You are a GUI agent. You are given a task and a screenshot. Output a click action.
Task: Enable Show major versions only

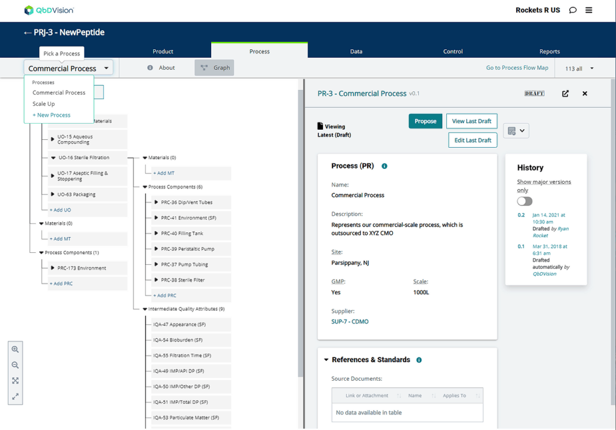524,201
